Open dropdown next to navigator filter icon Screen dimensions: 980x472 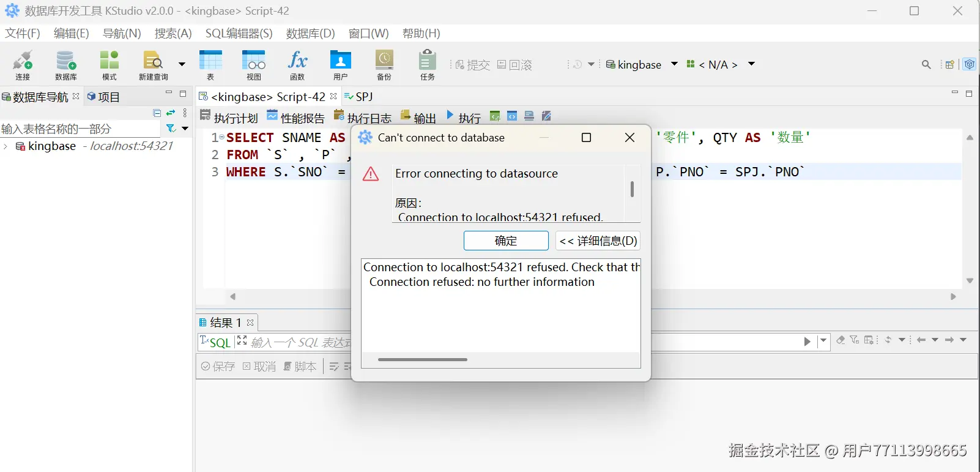185,129
